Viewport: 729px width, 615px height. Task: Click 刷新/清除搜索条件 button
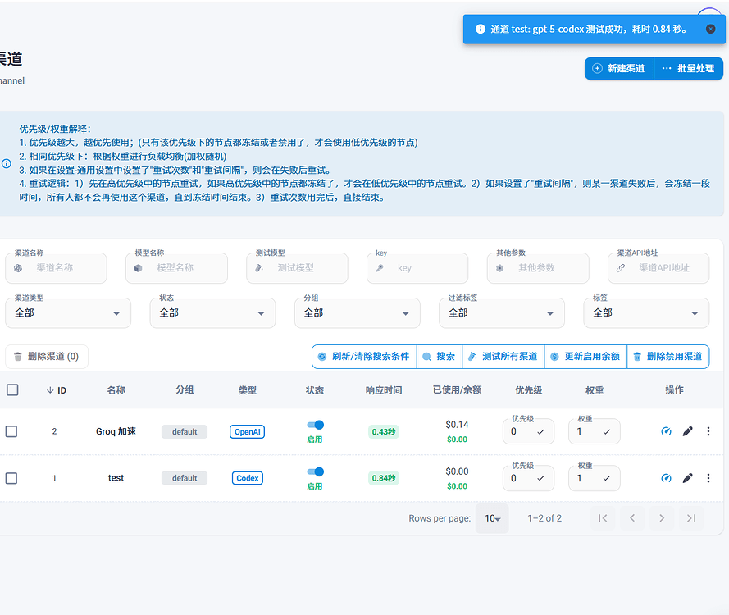(x=364, y=357)
